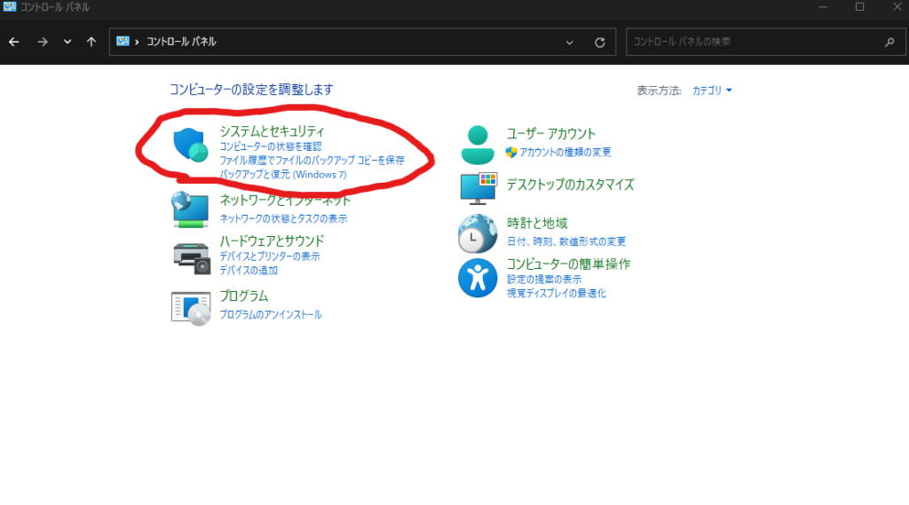
Task: Minimize the Control Panel window
Action: coord(823,7)
